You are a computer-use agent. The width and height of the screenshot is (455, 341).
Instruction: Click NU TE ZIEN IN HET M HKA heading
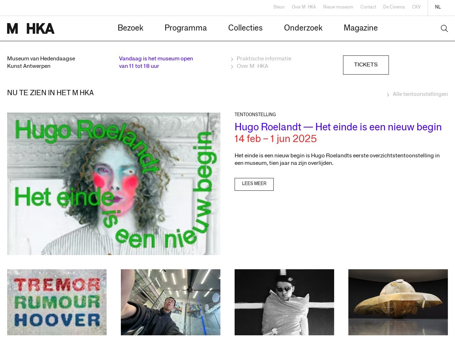pos(50,93)
